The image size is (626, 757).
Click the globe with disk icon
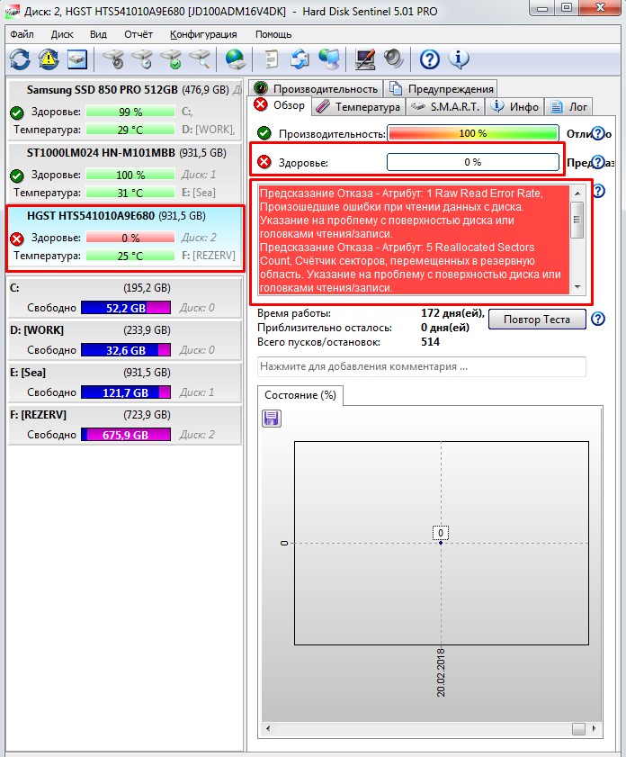coord(236,59)
